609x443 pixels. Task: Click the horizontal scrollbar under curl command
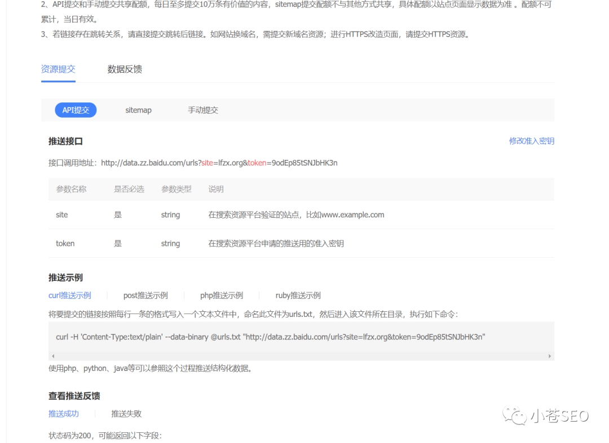(301, 356)
